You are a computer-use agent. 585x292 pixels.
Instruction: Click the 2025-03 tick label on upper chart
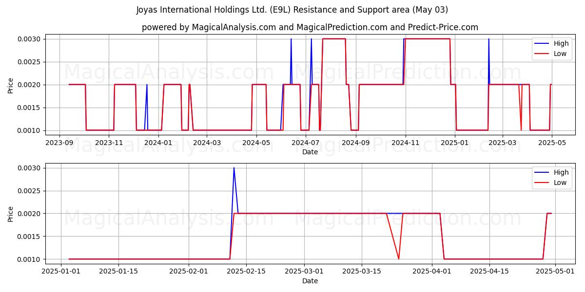[502, 143]
